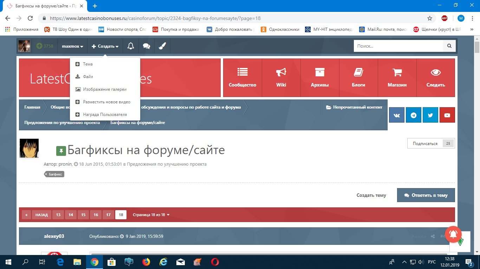Click the search magnifier button
Image resolution: width=480 pixels, height=269 pixels.
pyautogui.click(x=449, y=46)
